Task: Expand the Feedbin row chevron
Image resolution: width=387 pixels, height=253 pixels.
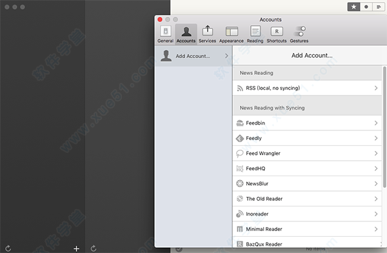Action: click(376, 123)
